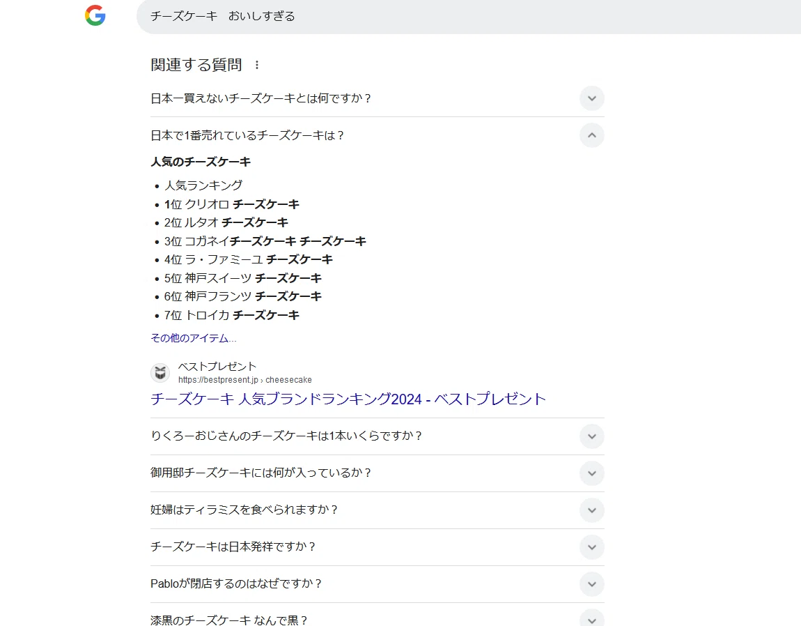Click the bestpresent.jp › cheesecake URL text
This screenshot has width=801, height=626.
[x=244, y=380]
